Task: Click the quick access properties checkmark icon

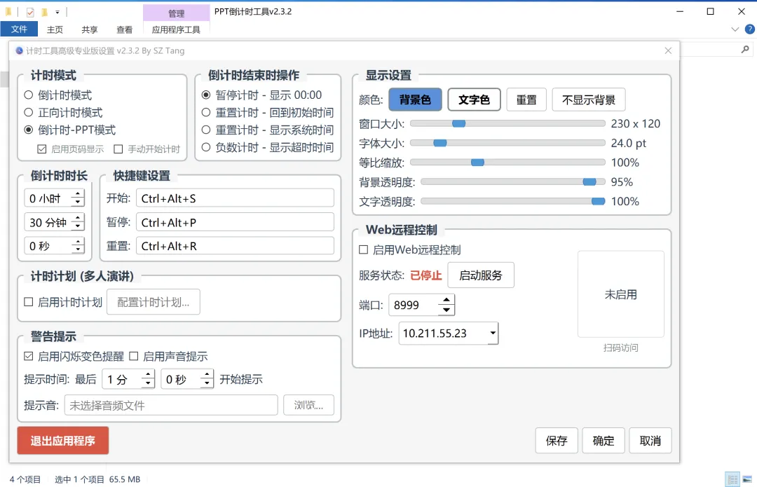Action: click(x=30, y=12)
